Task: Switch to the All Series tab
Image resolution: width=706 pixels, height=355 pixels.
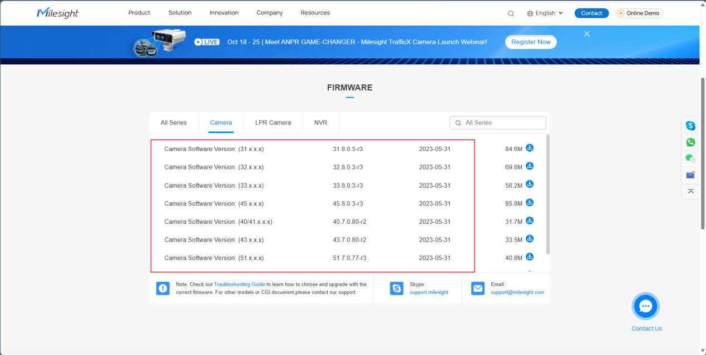Action: point(174,123)
